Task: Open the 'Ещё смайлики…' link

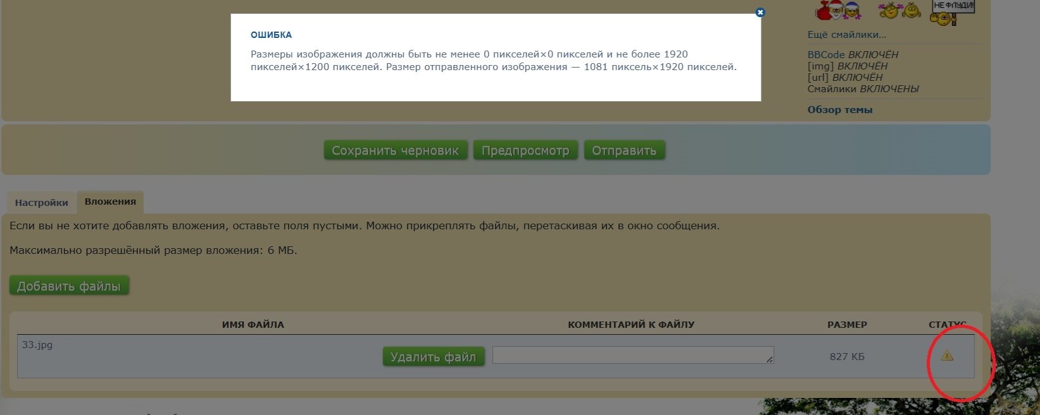Action: 846,35
